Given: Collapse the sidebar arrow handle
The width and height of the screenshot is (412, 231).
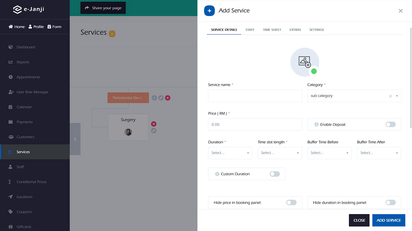Looking at the screenshot, I should click(x=75, y=139).
